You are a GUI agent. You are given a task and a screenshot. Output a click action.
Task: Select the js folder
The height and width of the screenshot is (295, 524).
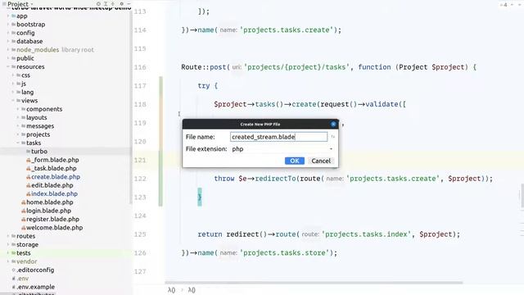23,84
